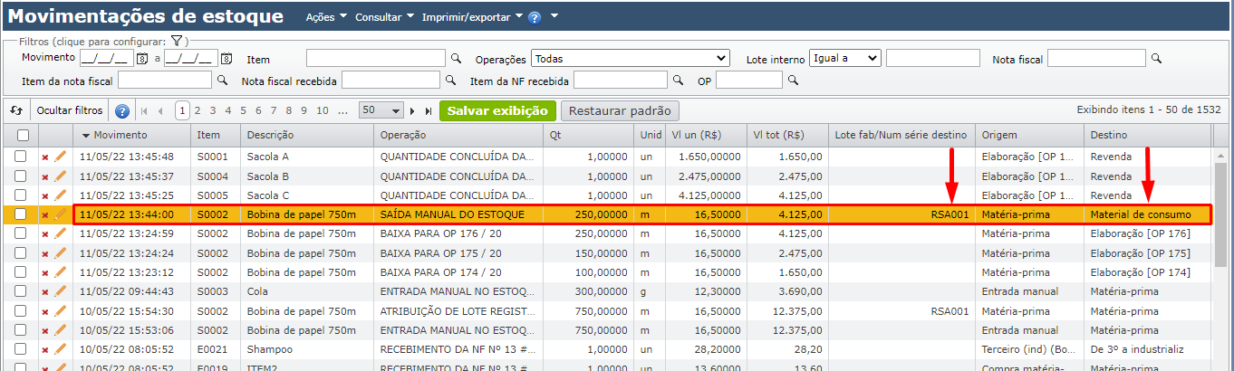The width and height of the screenshot is (1234, 371).
Task: Click the OP input field
Action: (x=748, y=80)
